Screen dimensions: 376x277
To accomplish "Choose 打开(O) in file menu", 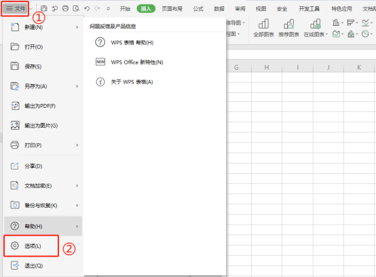I will [x=43, y=47].
